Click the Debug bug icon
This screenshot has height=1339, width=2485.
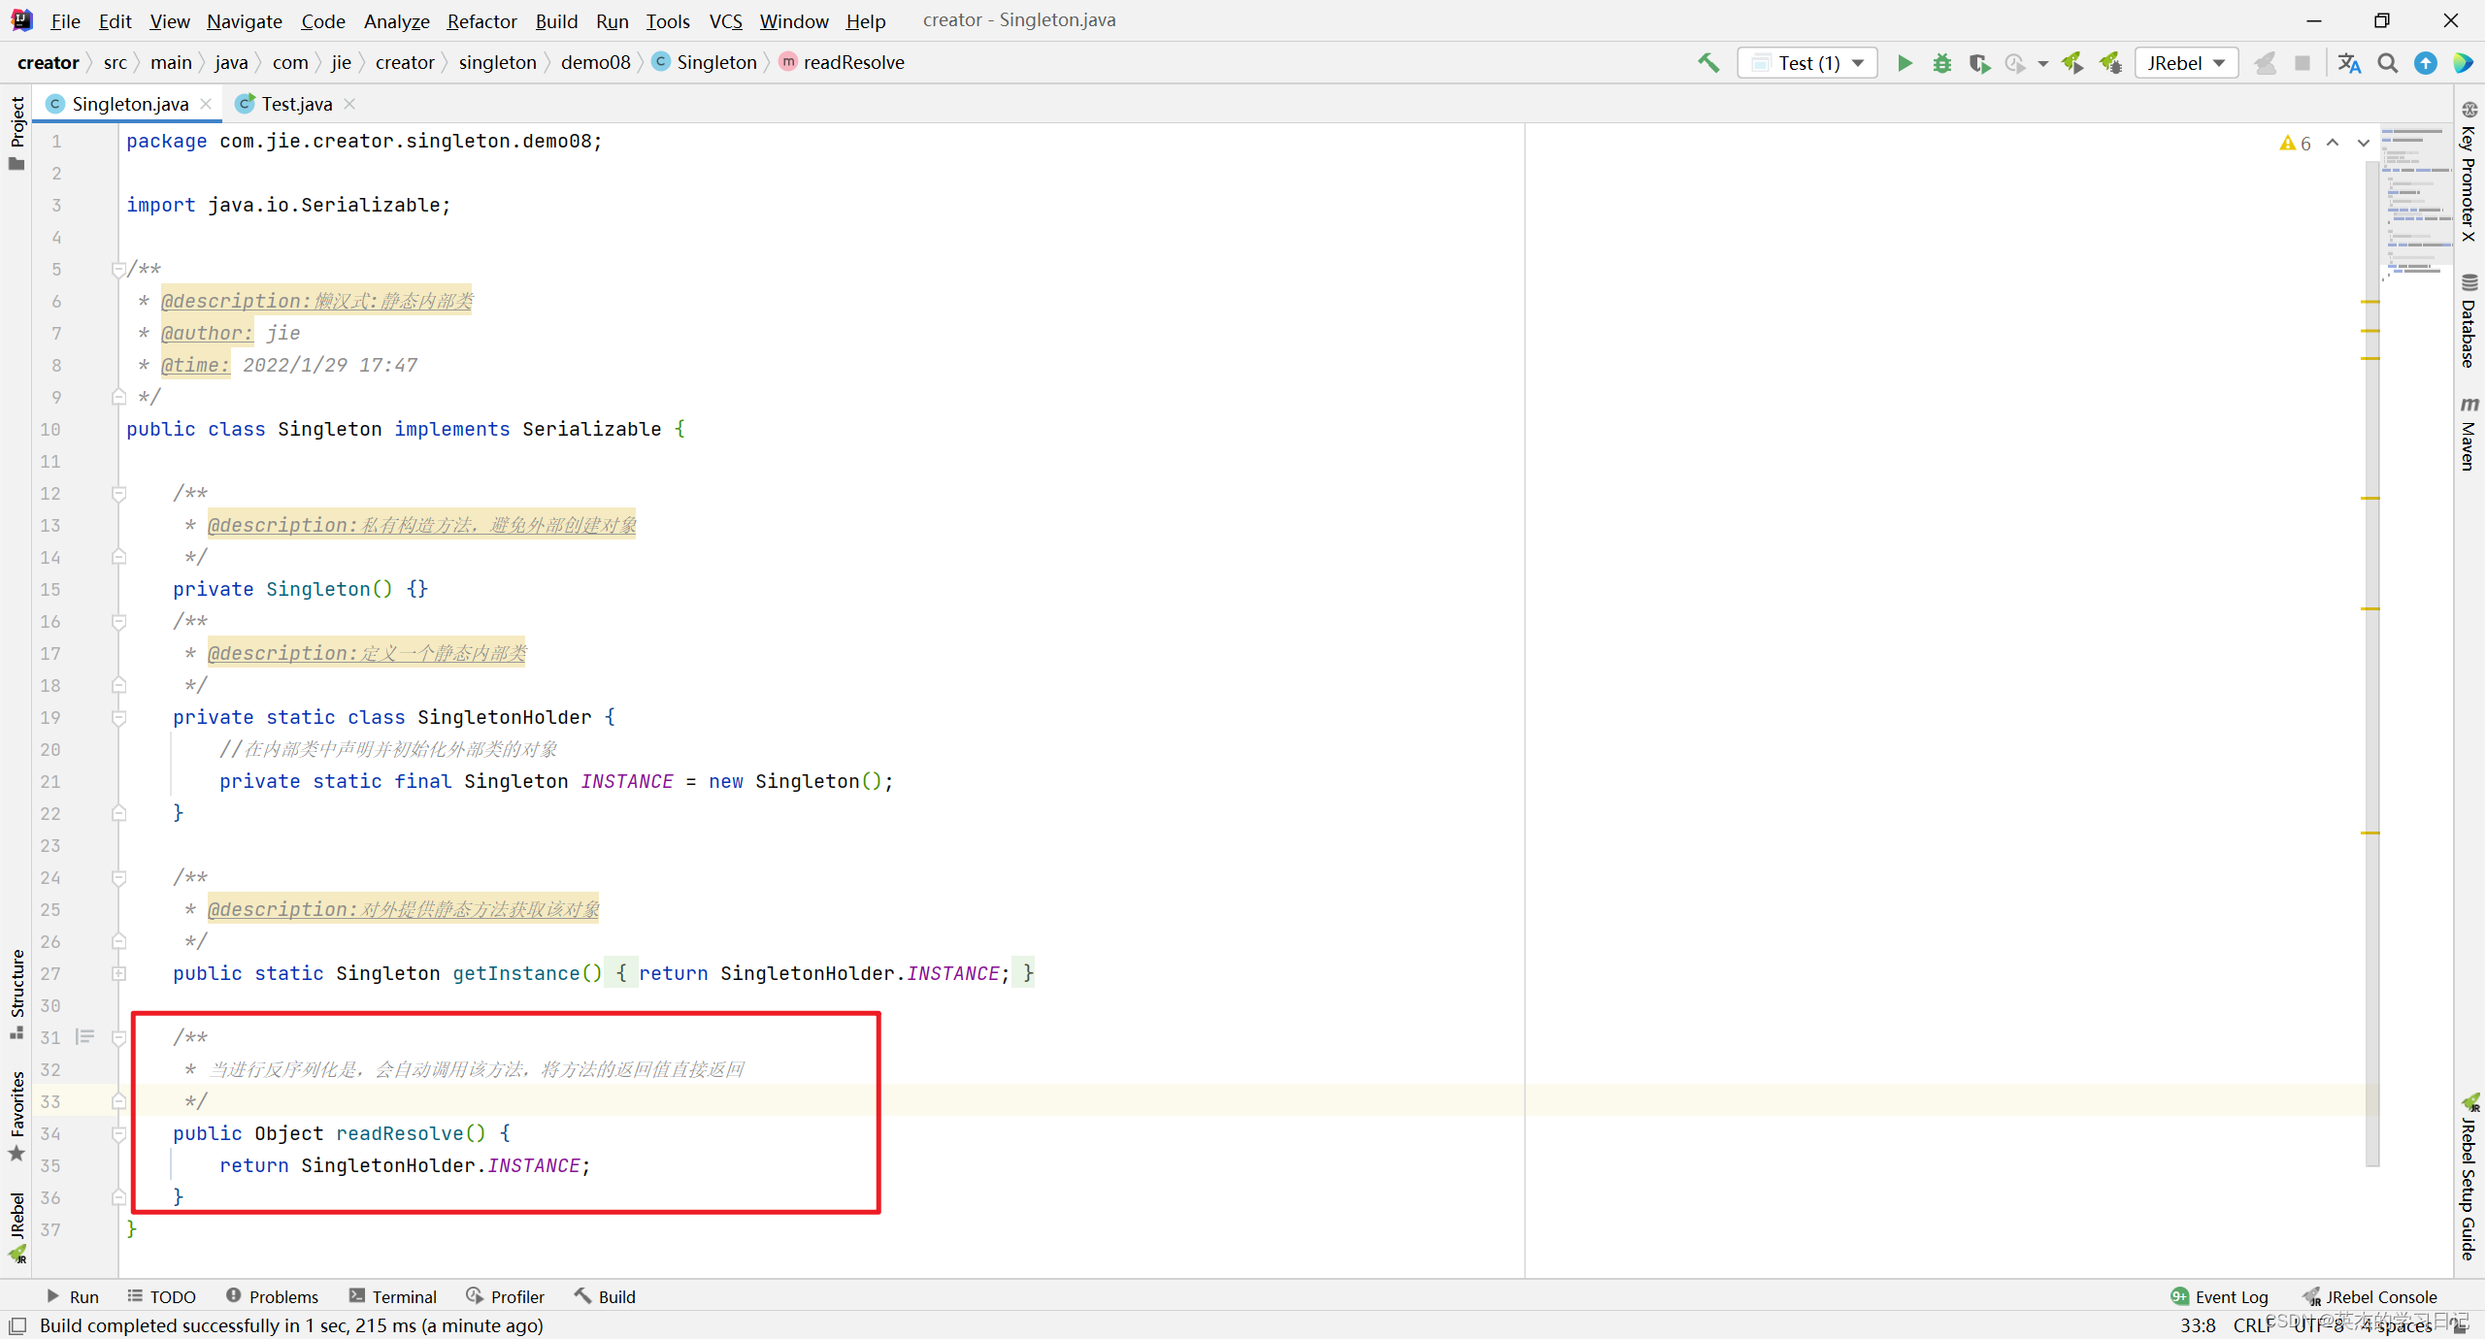click(x=1941, y=63)
